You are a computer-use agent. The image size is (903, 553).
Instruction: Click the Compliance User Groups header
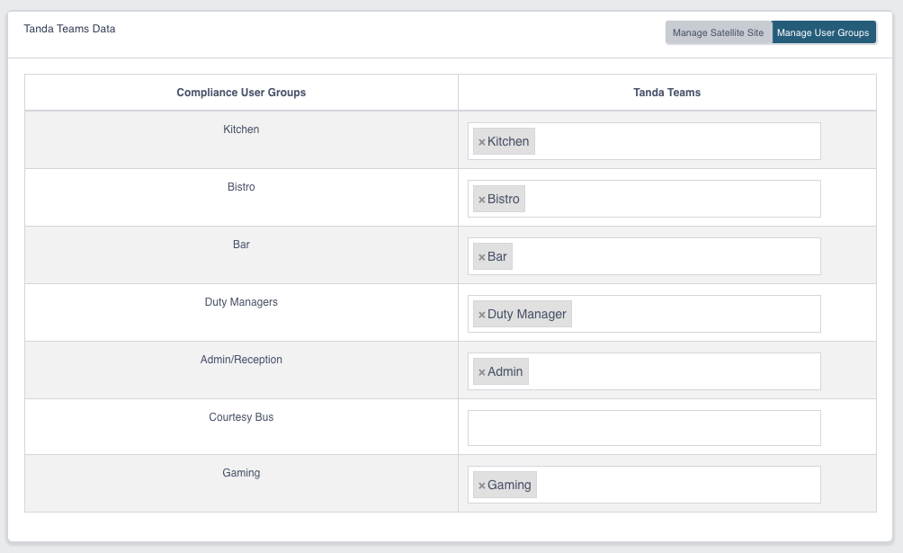tap(241, 93)
